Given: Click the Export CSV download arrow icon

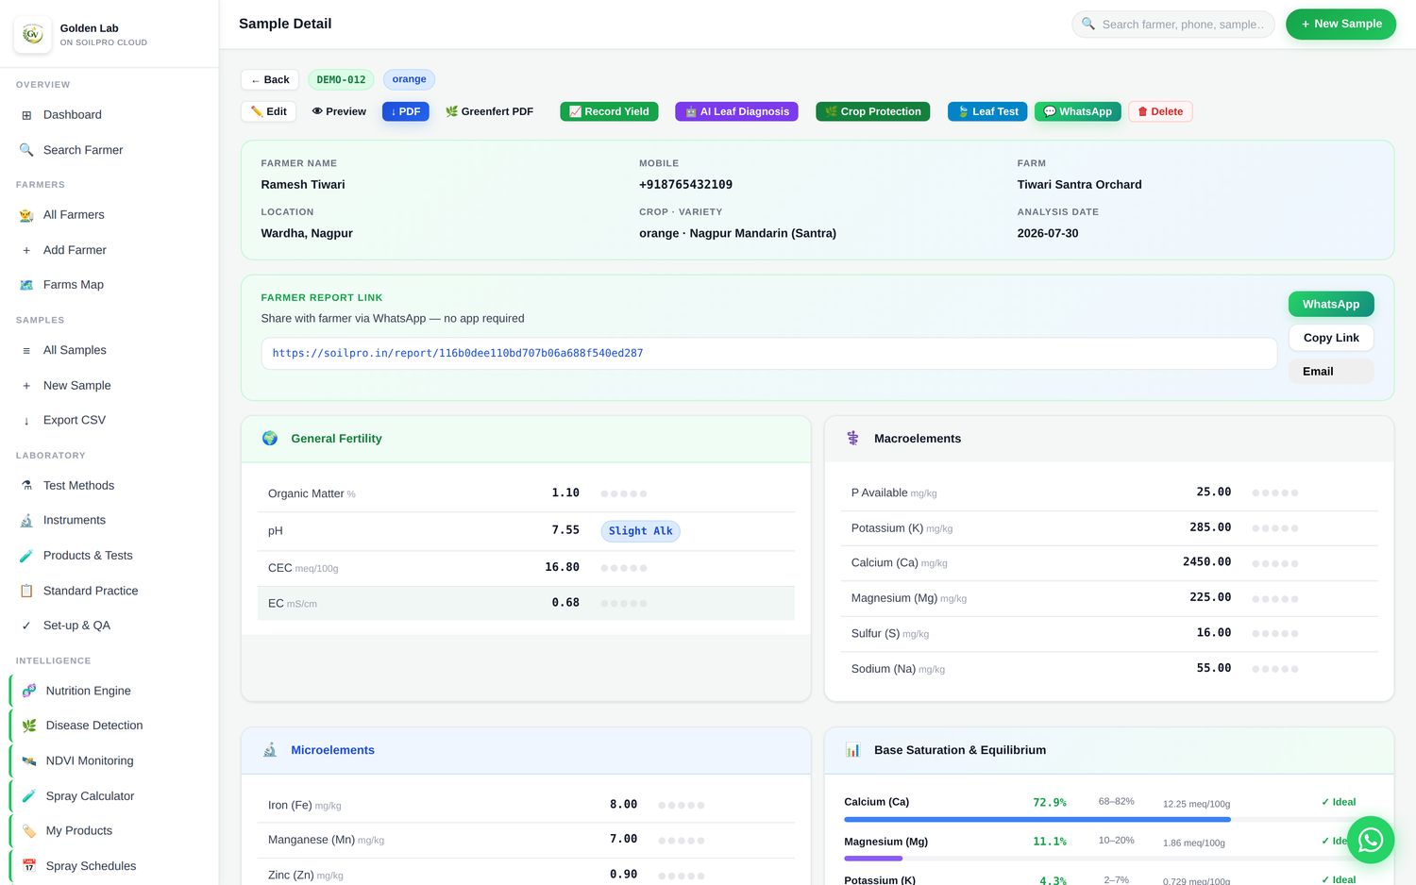Looking at the screenshot, I should pos(26,421).
